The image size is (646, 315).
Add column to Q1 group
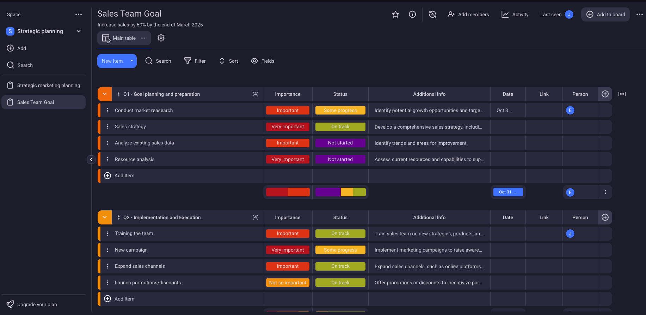coord(605,94)
